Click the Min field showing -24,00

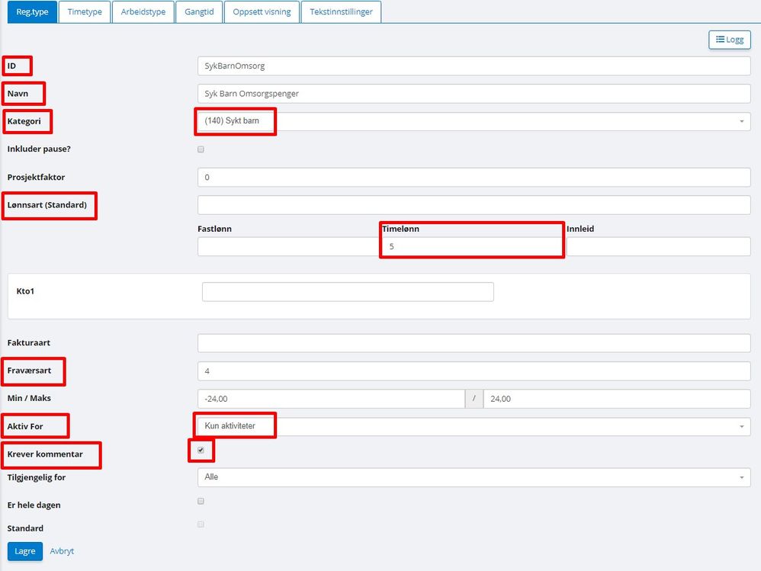pyautogui.click(x=331, y=399)
